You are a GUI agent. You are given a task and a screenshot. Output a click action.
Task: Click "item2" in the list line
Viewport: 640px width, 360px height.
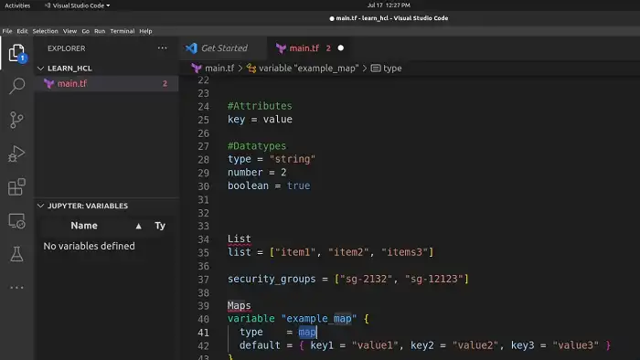348,252
